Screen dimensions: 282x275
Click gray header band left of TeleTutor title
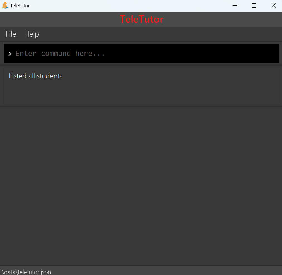click(56, 19)
